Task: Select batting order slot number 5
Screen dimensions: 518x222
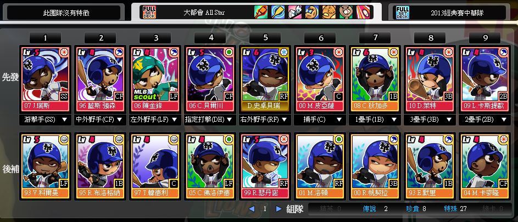Action: (x=265, y=38)
